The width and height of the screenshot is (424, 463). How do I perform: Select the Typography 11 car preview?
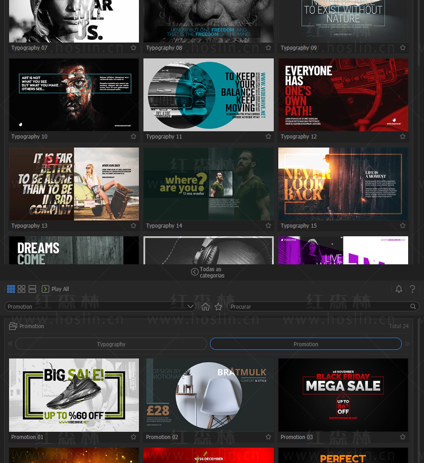[x=209, y=95]
